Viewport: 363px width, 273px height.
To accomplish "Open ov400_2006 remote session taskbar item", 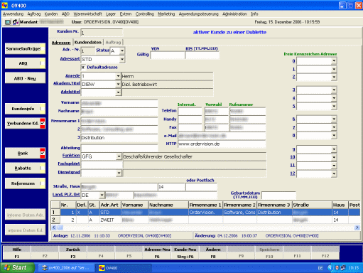I will [65, 268].
